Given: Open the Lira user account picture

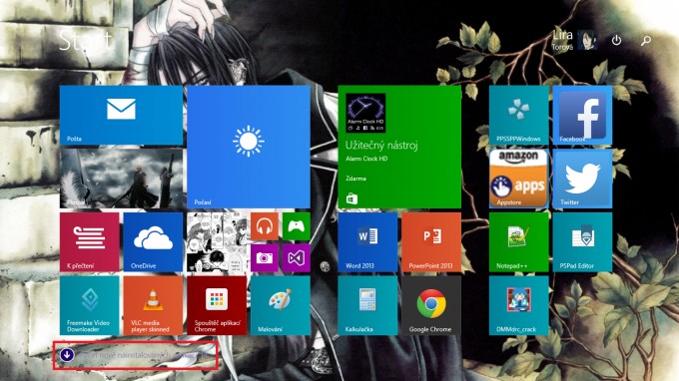Looking at the screenshot, I should click(x=587, y=40).
